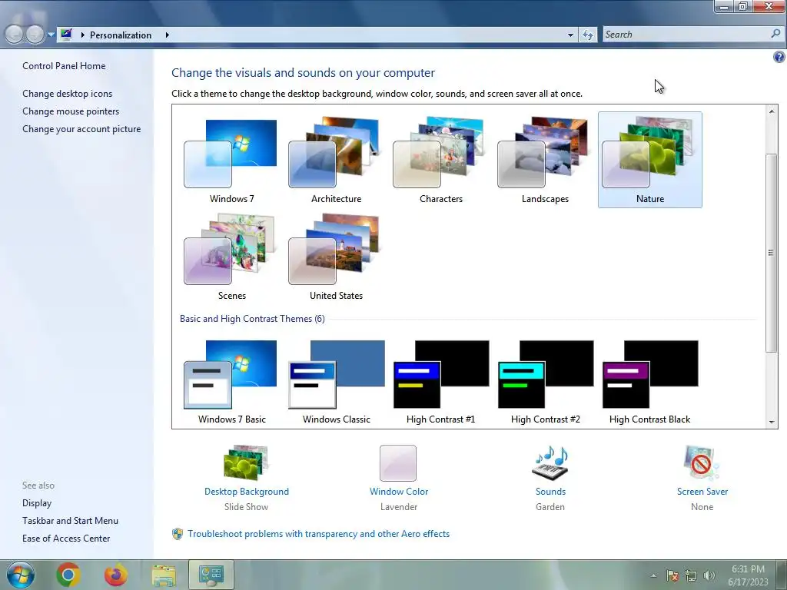Select the Windows 7 Basic theme
Viewport: 787px width, 590px height.
pos(231,383)
